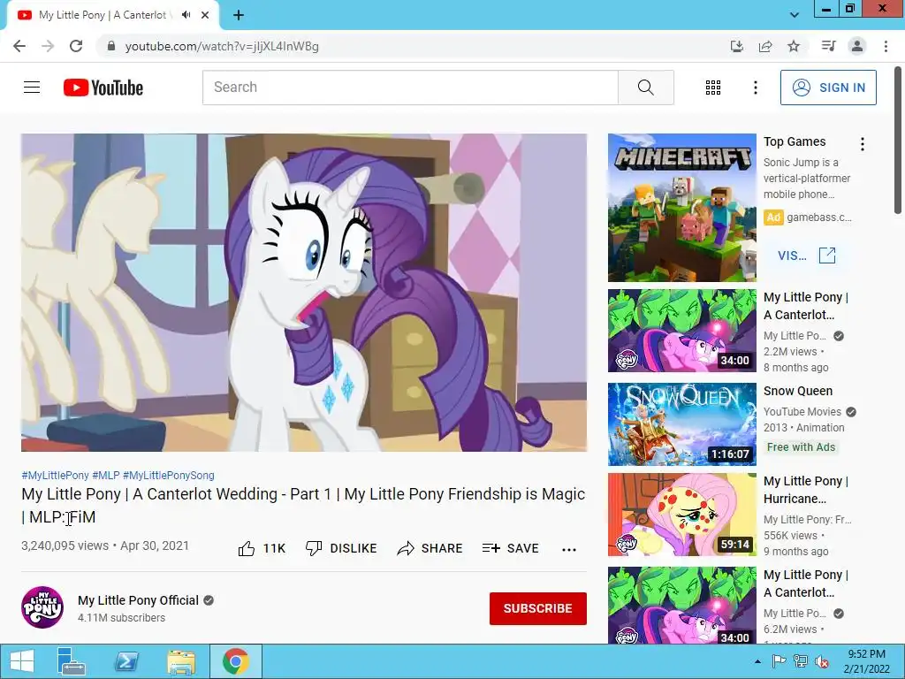Viewport: 905px width, 679px height.
Task: Like the video with thumbs up
Action: (x=262, y=548)
